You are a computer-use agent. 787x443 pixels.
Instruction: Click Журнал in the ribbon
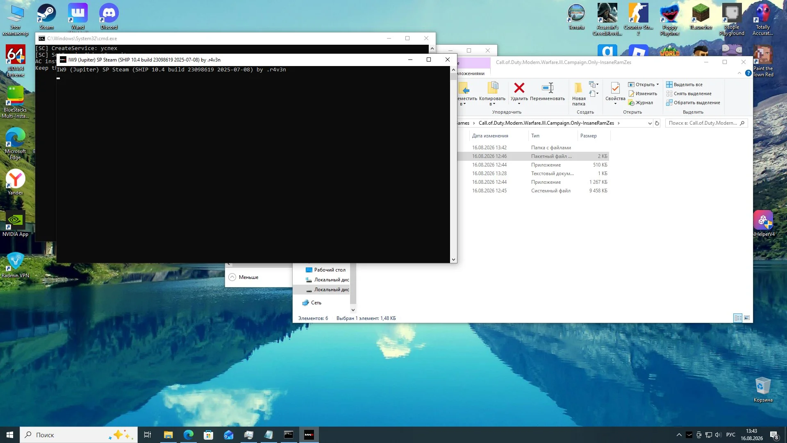coord(641,103)
